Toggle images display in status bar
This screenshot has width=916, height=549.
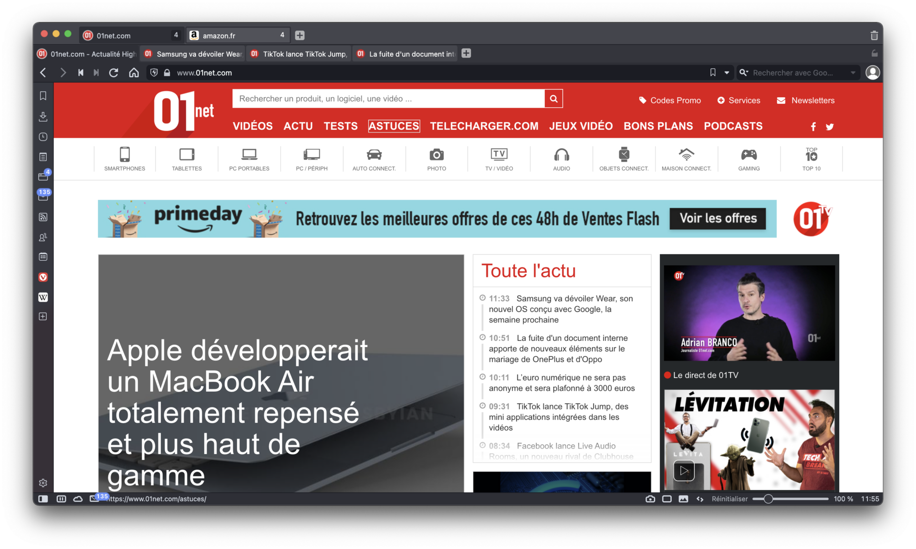(x=684, y=498)
